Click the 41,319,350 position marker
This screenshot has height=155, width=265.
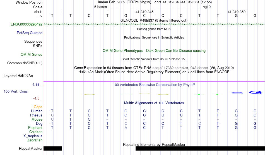(x=237, y=12)
